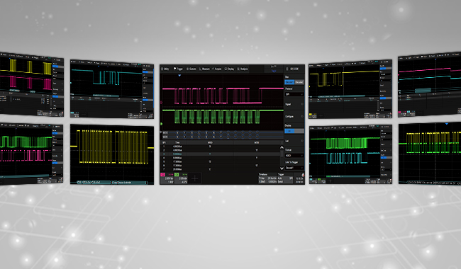Open the Acquire menu
The image size is (461, 269).
pos(217,69)
